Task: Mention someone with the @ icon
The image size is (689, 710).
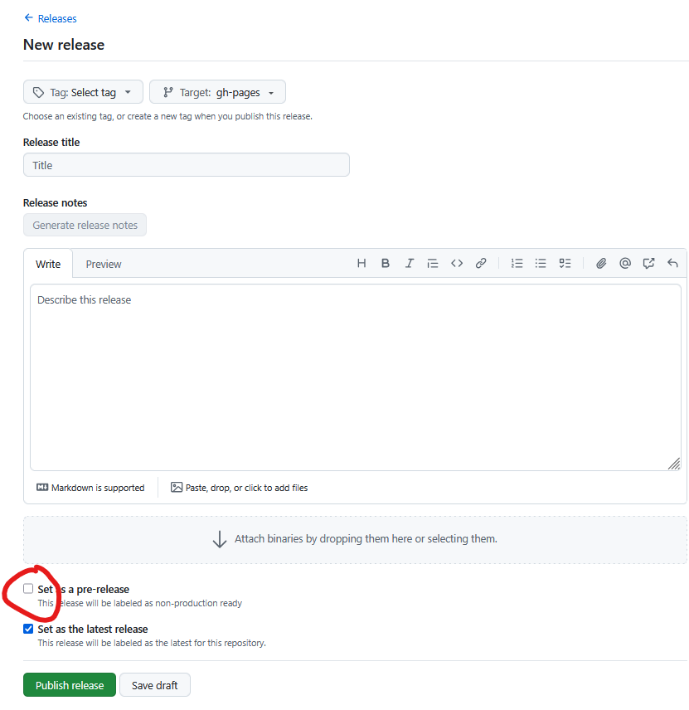Action: 625,263
